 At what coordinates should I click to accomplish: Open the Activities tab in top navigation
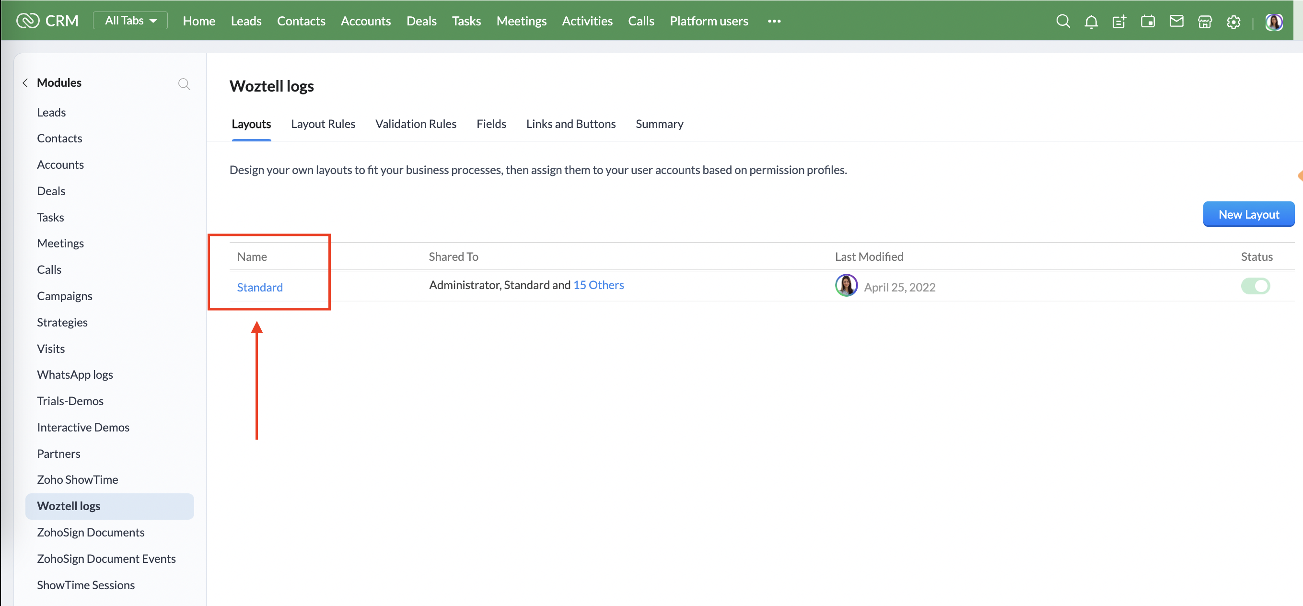[587, 21]
